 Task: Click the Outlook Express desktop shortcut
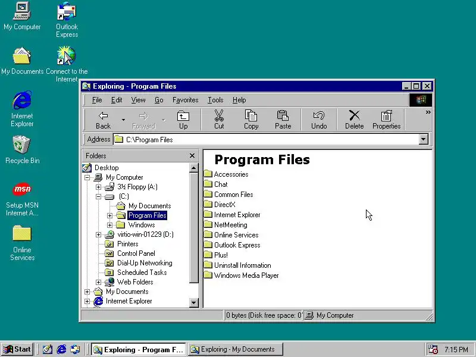tap(67, 20)
